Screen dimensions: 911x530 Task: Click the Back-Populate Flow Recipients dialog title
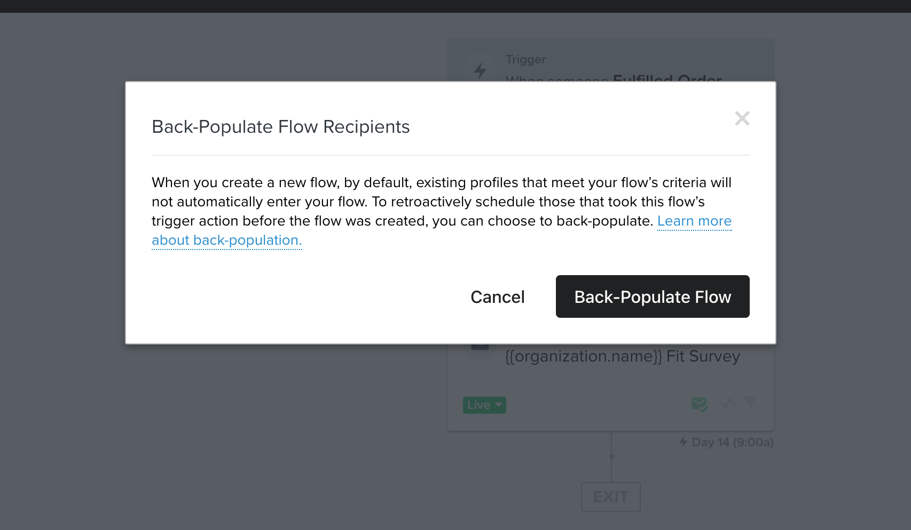(281, 127)
